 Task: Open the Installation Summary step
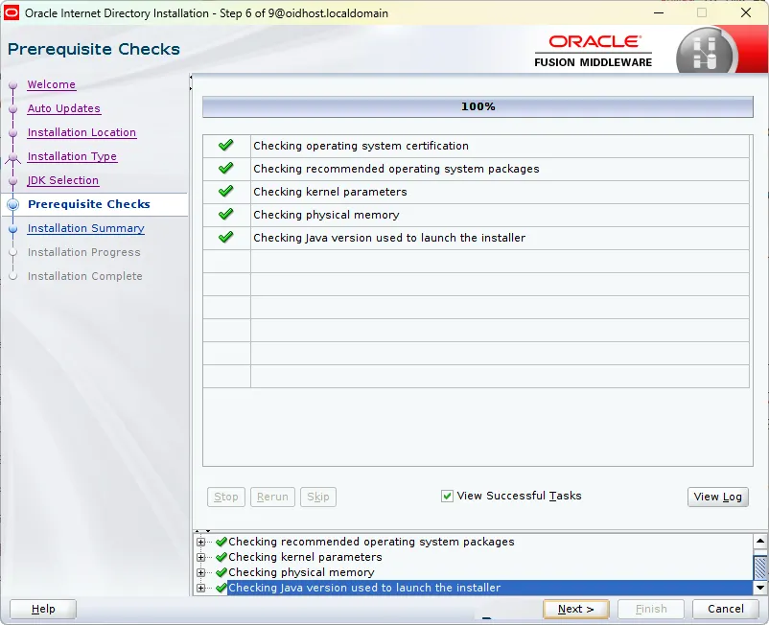click(x=86, y=228)
